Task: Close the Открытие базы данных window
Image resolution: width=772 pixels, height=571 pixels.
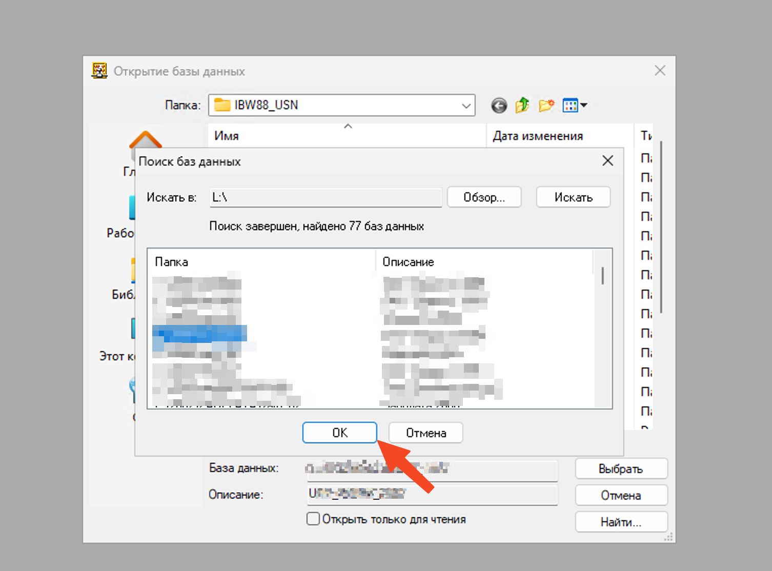Action: pos(660,71)
